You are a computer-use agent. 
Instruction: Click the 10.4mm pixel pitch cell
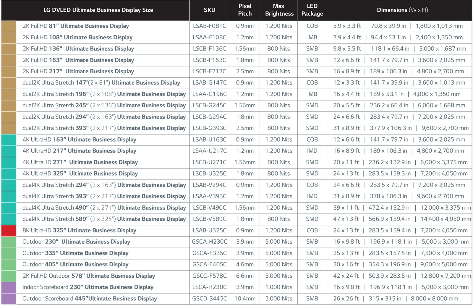(245, 299)
